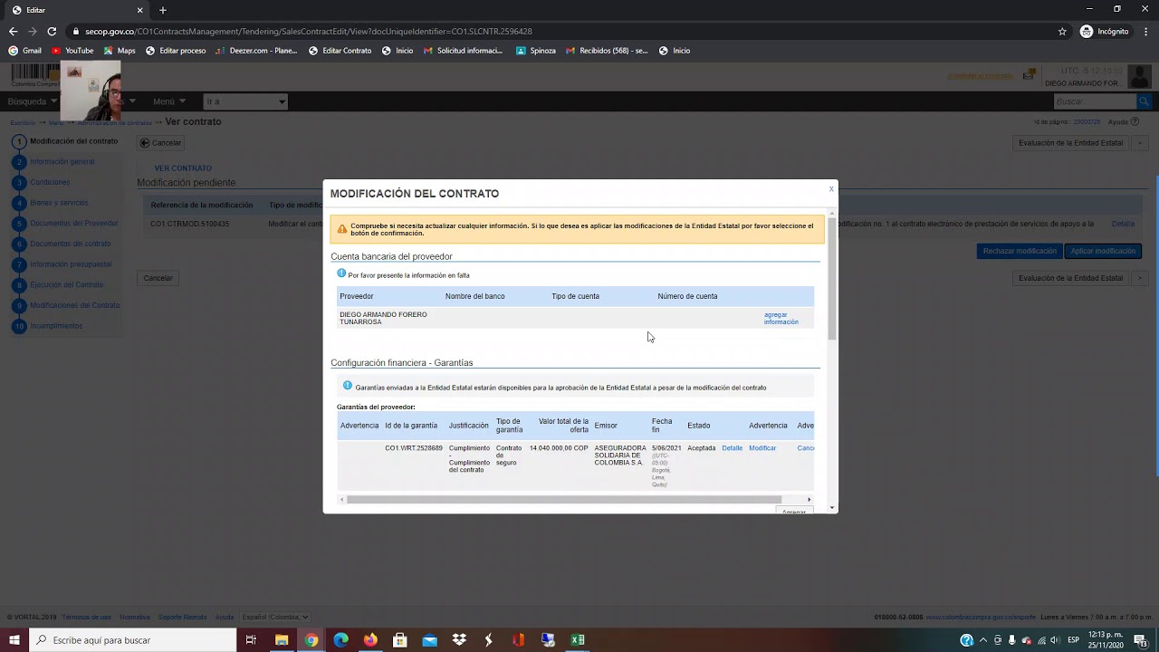Open the Solicitud informaci... bookmark

coord(463,51)
